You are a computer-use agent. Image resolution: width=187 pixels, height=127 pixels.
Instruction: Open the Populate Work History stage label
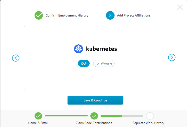pyautogui.click(x=148, y=123)
